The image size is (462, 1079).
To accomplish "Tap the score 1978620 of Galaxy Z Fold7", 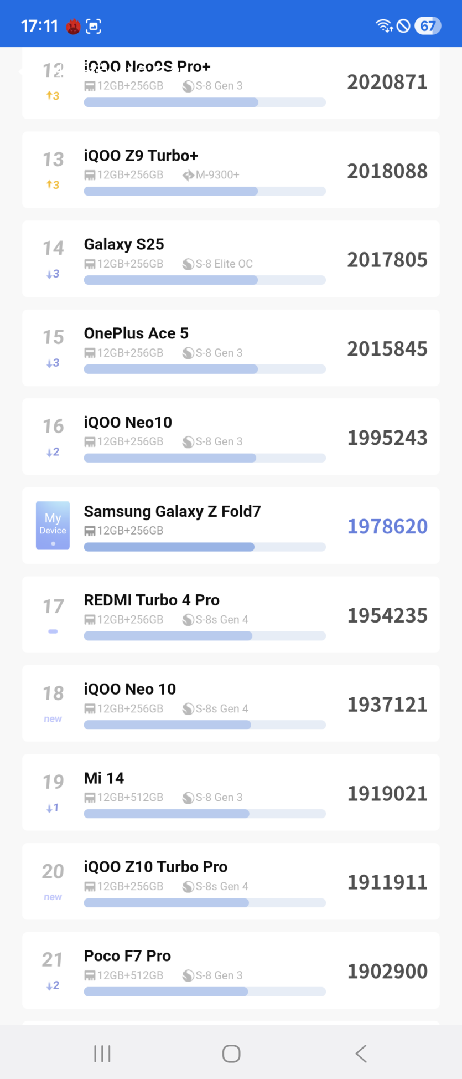I will [x=387, y=526].
